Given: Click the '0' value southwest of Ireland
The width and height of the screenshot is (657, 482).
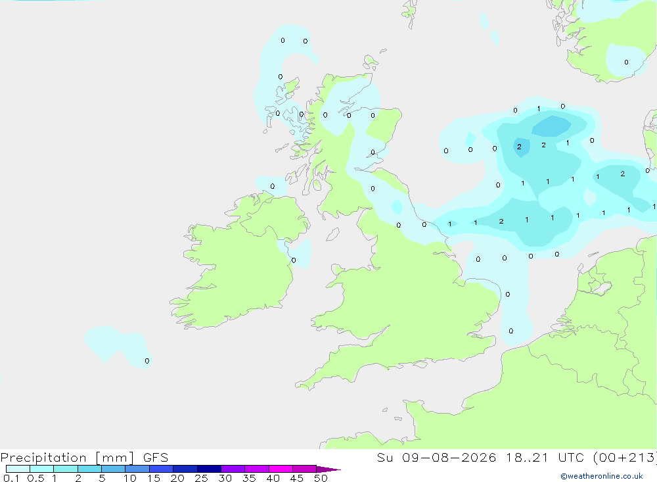Looking at the screenshot, I should click(x=147, y=361).
